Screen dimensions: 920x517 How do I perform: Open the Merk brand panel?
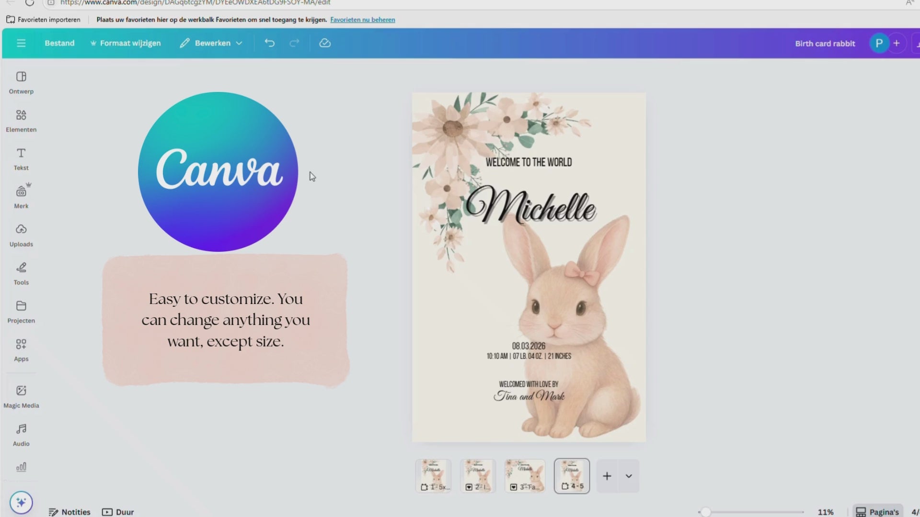coord(21,197)
